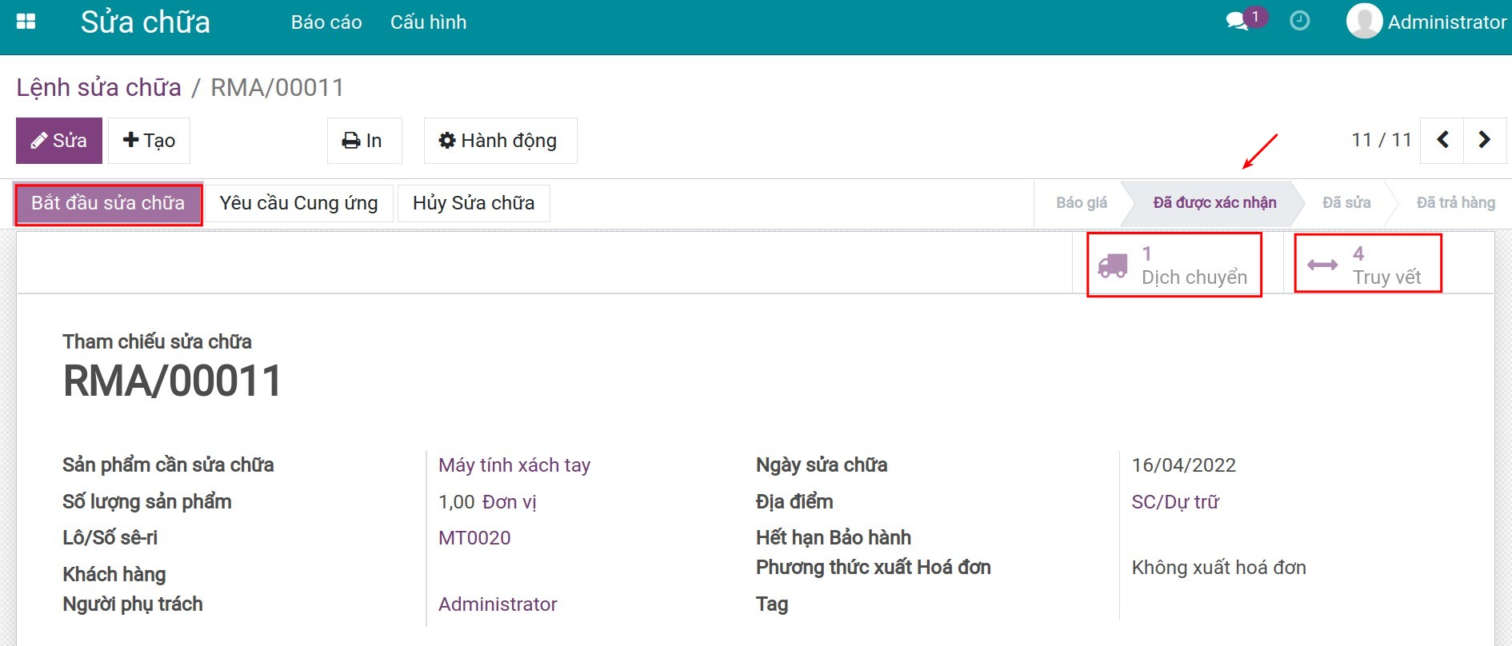This screenshot has height=646, width=1512.
Task: Click the Administrator user name menu
Action: 1447,22
